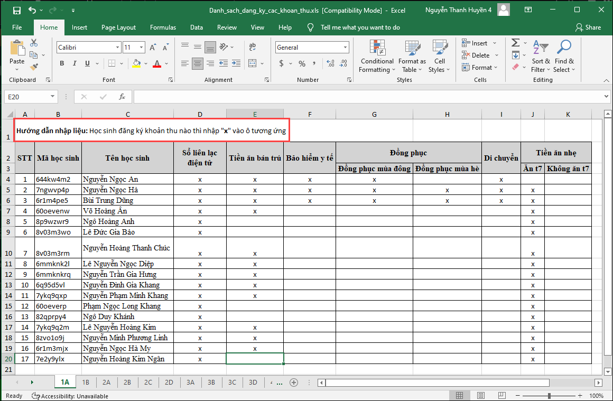The image size is (613, 401).
Task: Toggle Italic formatting
Action: pyautogui.click(x=75, y=63)
